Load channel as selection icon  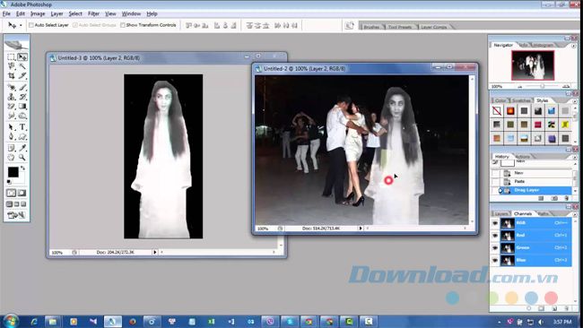click(529, 308)
